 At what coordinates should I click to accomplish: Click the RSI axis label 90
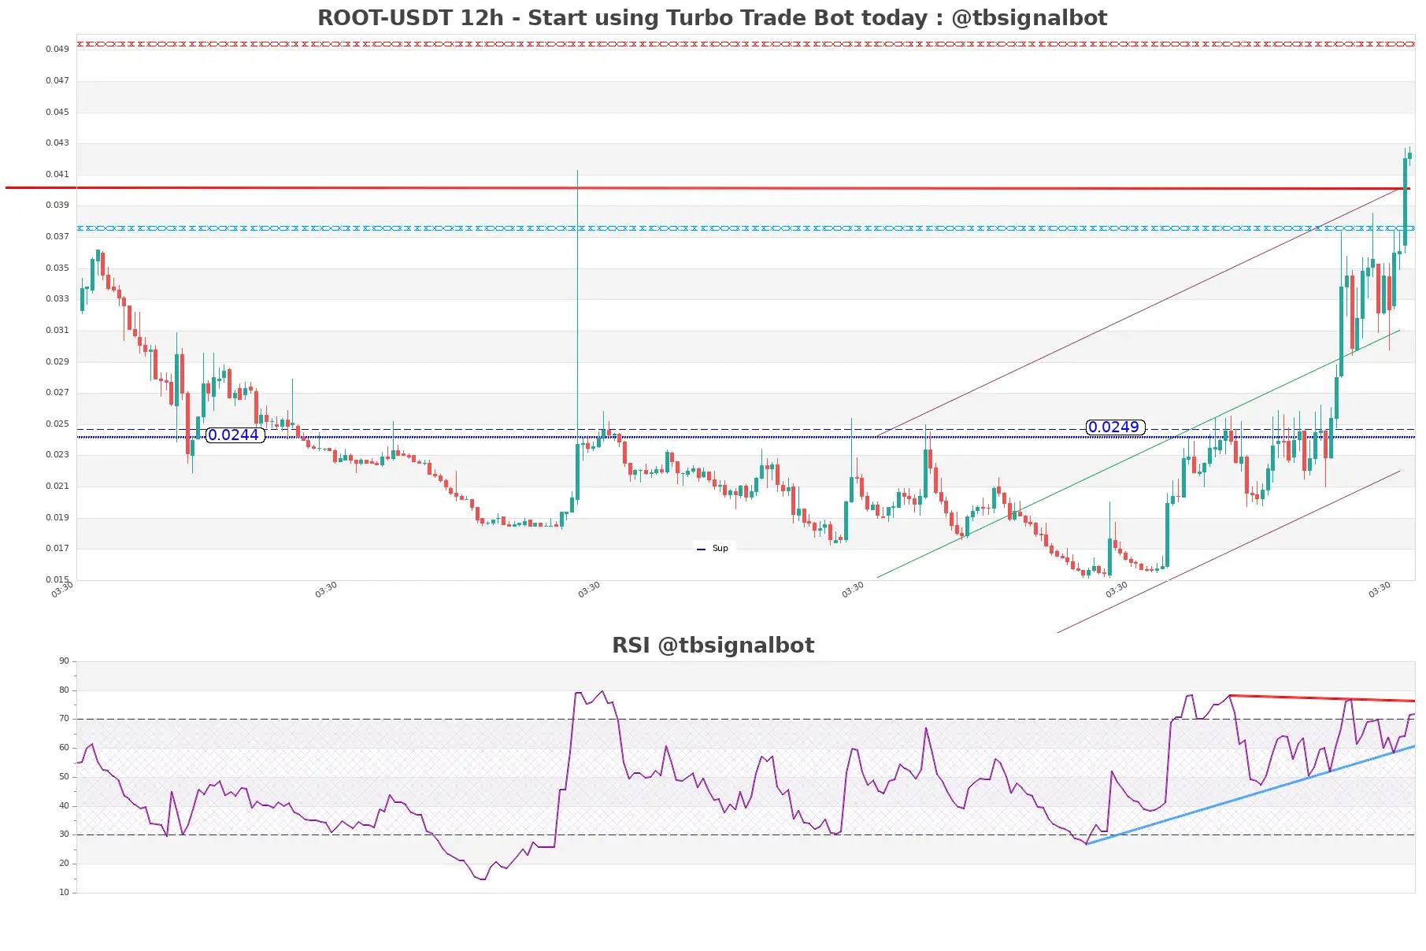tap(64, 661)
